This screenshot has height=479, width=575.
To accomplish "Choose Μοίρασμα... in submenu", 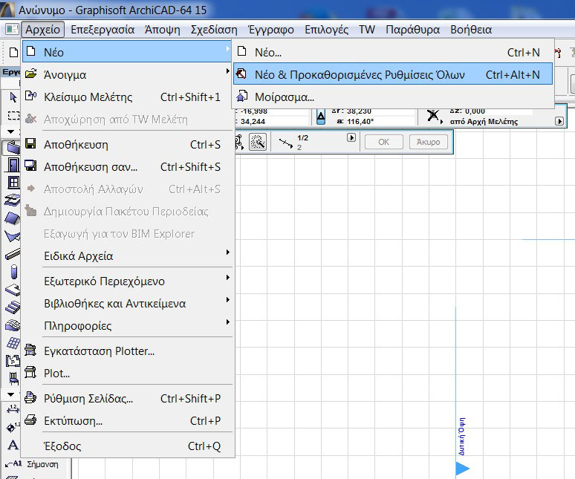I will (x=393, y=97).
